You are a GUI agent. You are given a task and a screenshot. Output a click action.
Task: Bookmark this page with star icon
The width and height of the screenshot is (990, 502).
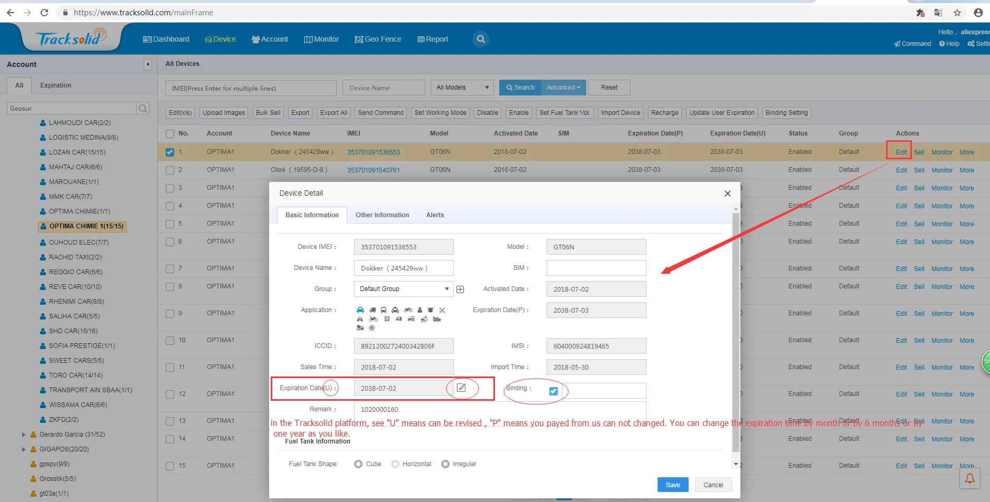pyautogui.click(x=957, y=13)
